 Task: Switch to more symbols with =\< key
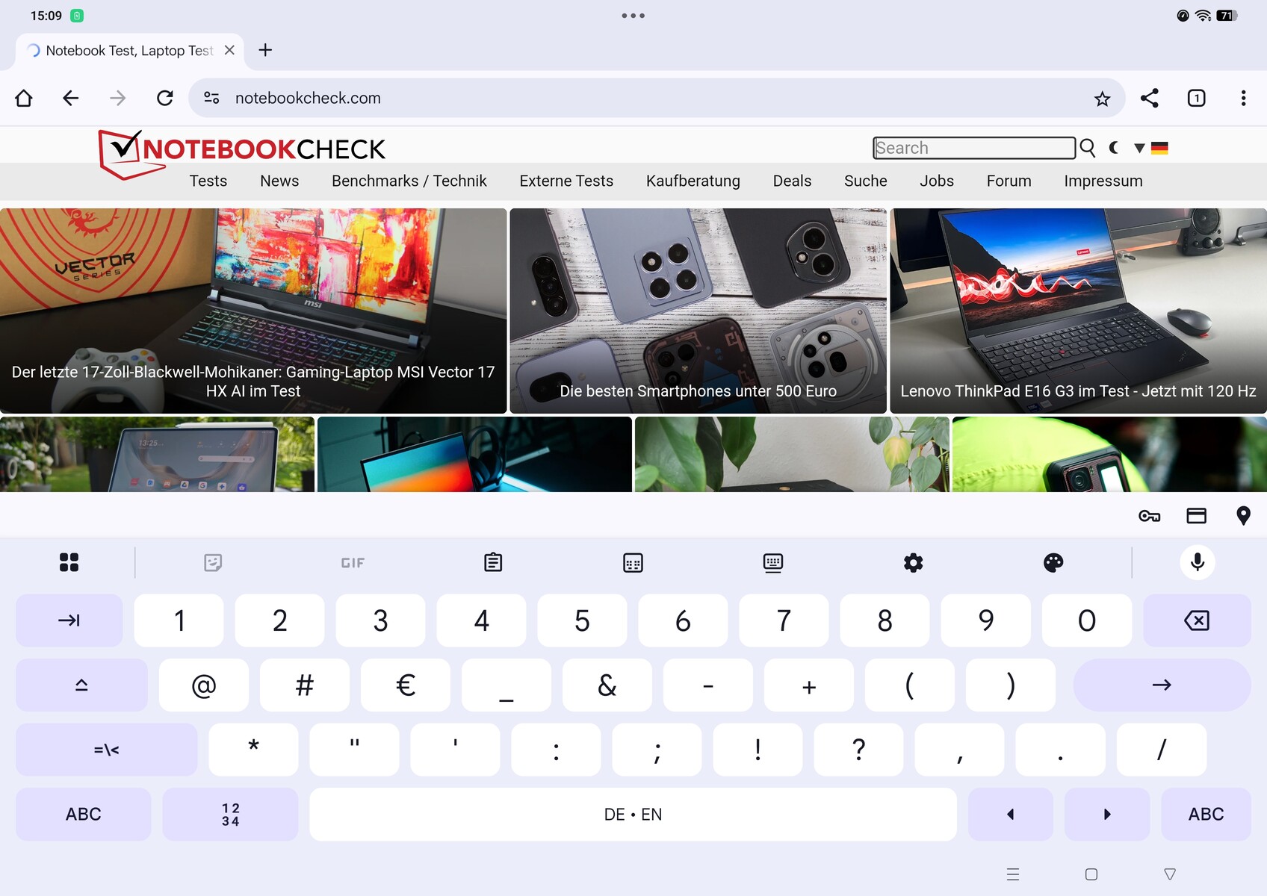106,750
